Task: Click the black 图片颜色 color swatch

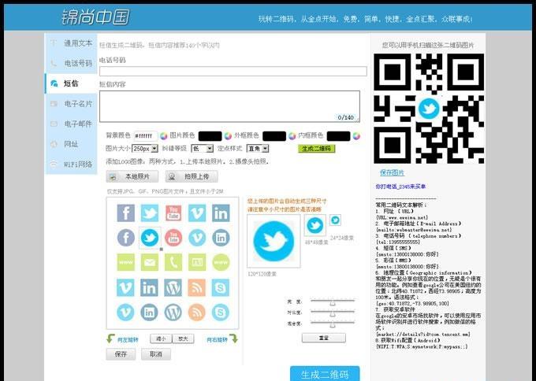Action: tap(210, 136)
